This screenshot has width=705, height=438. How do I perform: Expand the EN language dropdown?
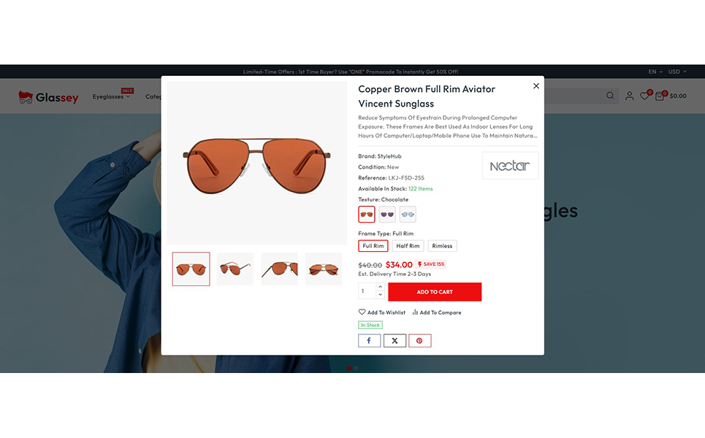655,72
